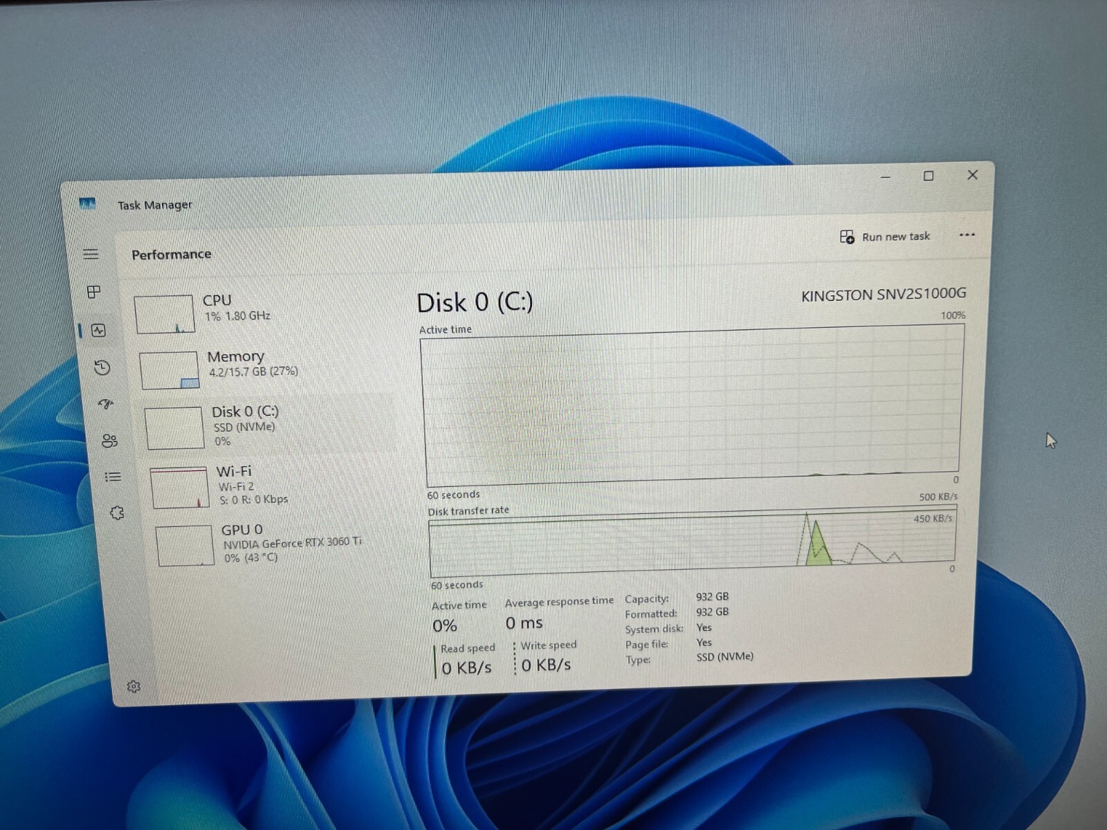This screenshot has height=830, width=1107.
Task: Click the Active time 0% value
Action: pyautogui.click(x=445, y=626)
